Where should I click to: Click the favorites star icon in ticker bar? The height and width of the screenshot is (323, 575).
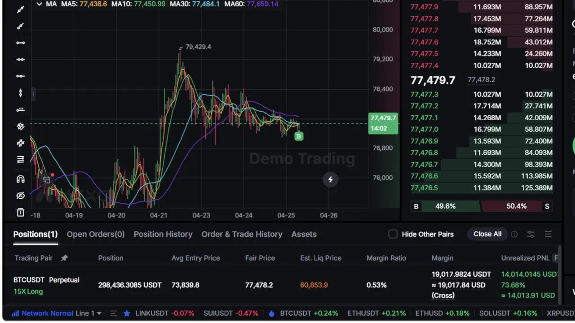pos(127,313)
